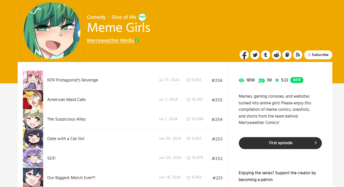Click episode number #254
This screenshot has width=344, height=187.
(x=217, y=120)
